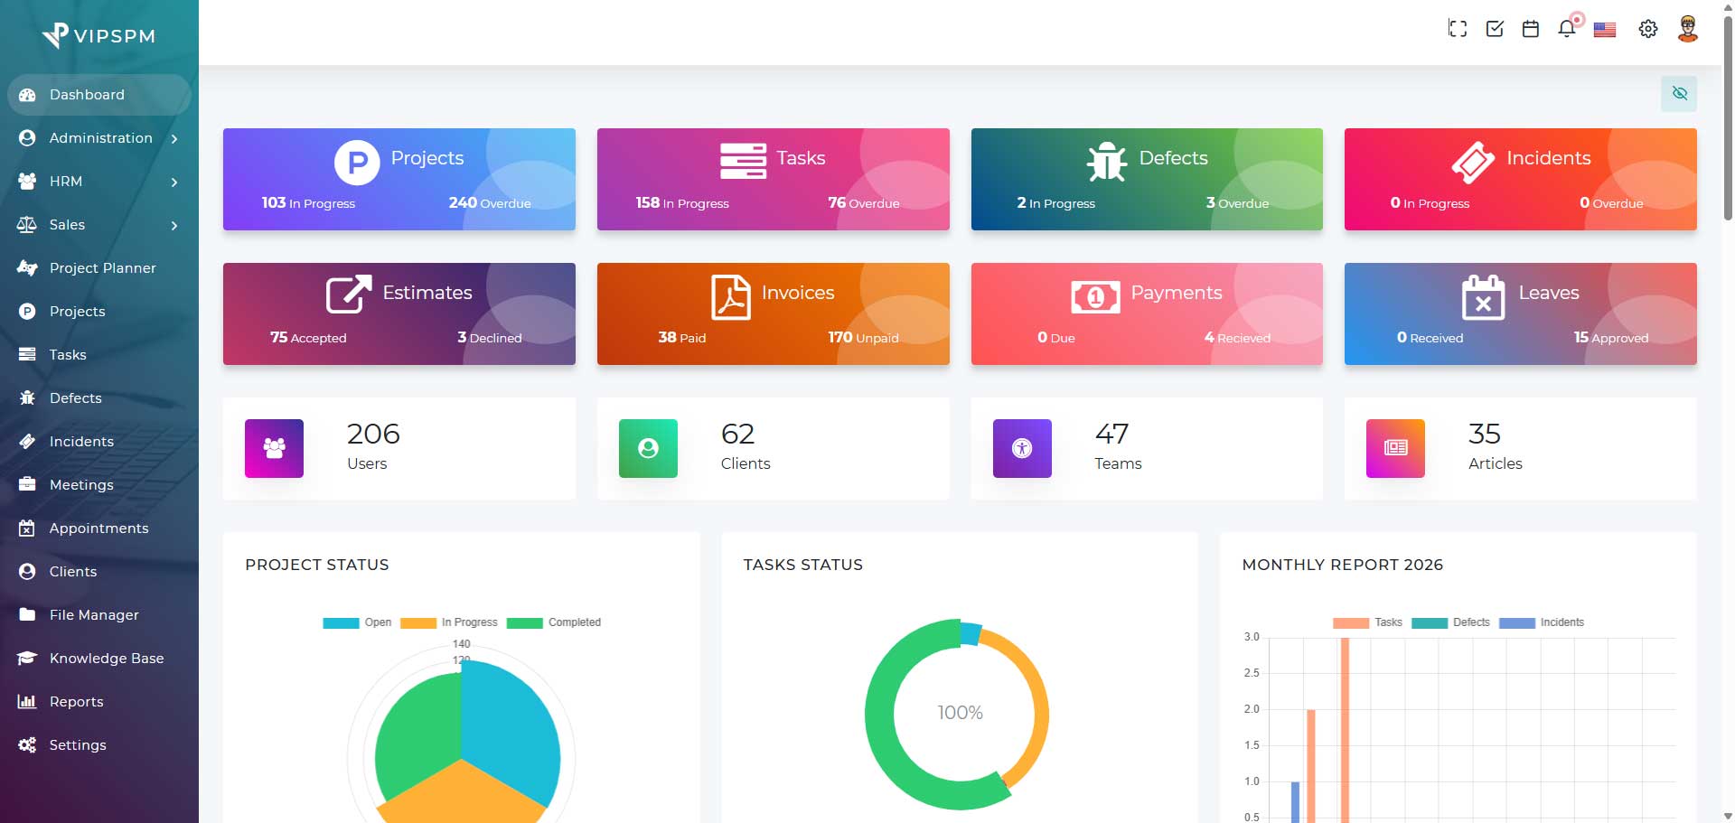This screenshot has width=1735, height=823.
Task: Click the Payments card money icon
Action: 1095,296
